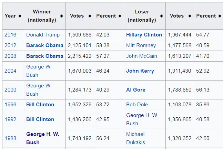Select the 2000 election year link
This screenshot has height=149, width=223.
[10, 90]
